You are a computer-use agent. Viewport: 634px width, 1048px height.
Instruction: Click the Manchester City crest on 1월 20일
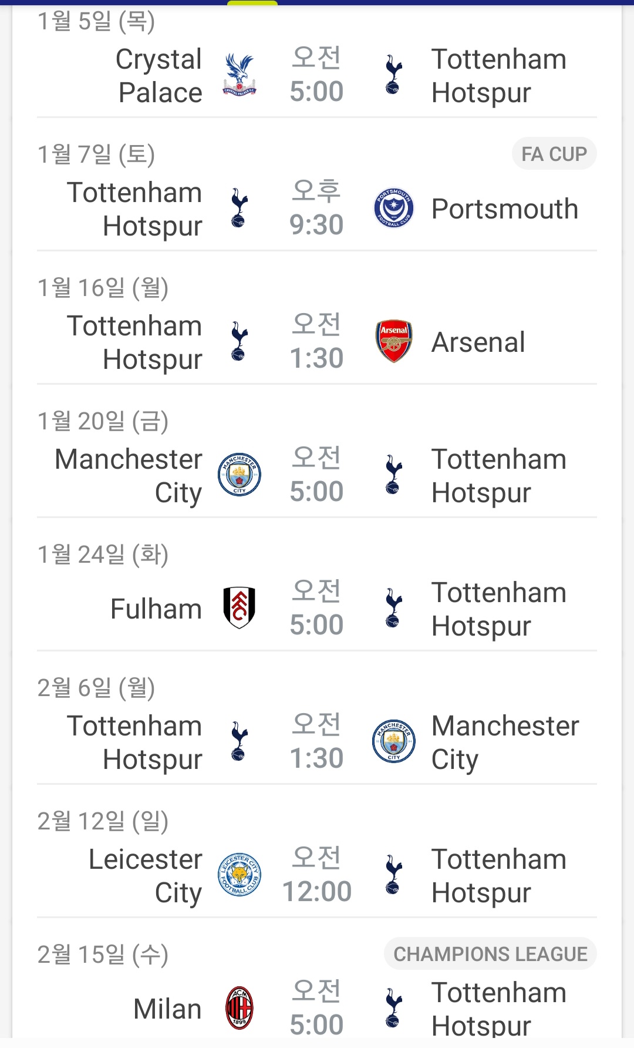(240, 475)
